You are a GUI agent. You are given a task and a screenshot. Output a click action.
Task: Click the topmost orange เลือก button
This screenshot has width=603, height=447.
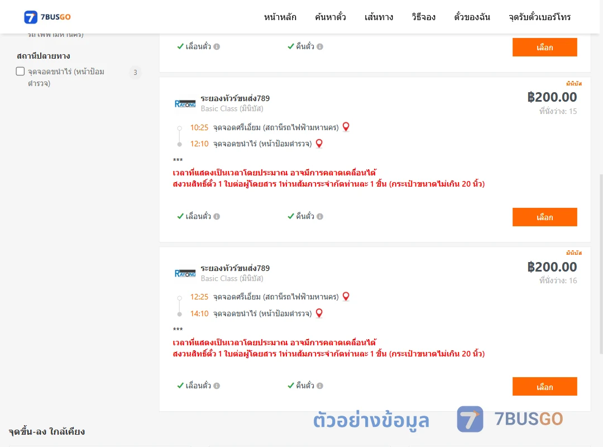coord(544,47)
